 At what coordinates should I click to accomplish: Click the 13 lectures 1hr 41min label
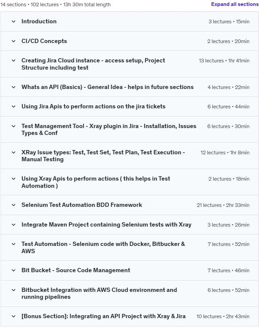(x=224, y=61)
